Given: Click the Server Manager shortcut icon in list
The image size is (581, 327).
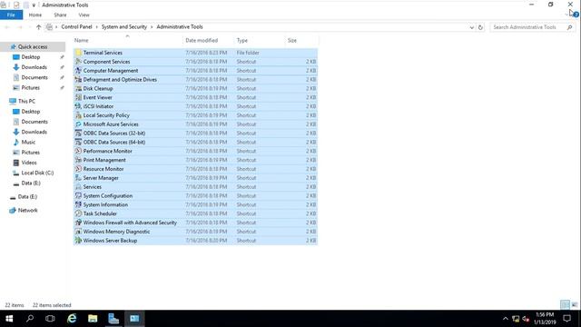Looking at the screenshot, I should 78,178.
